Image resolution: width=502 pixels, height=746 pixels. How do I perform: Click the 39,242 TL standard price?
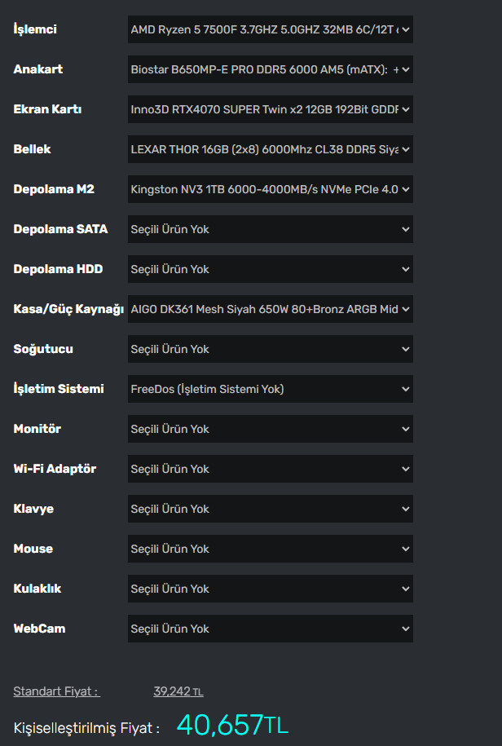178,692
